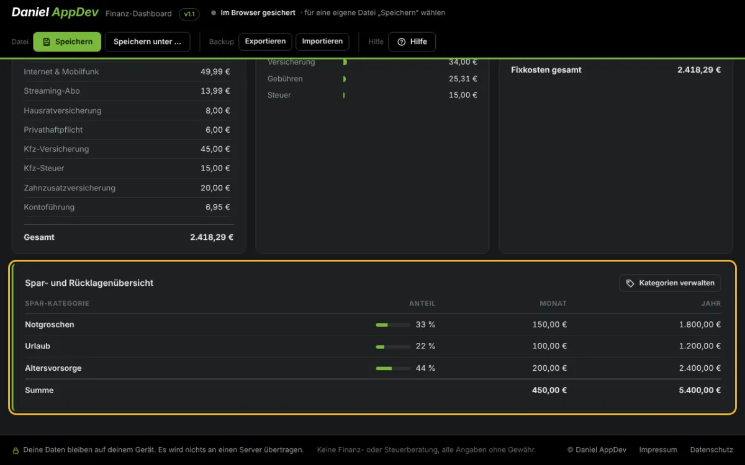
Task: Click the Kfz-Steuer row
Action: pos(129,168)
